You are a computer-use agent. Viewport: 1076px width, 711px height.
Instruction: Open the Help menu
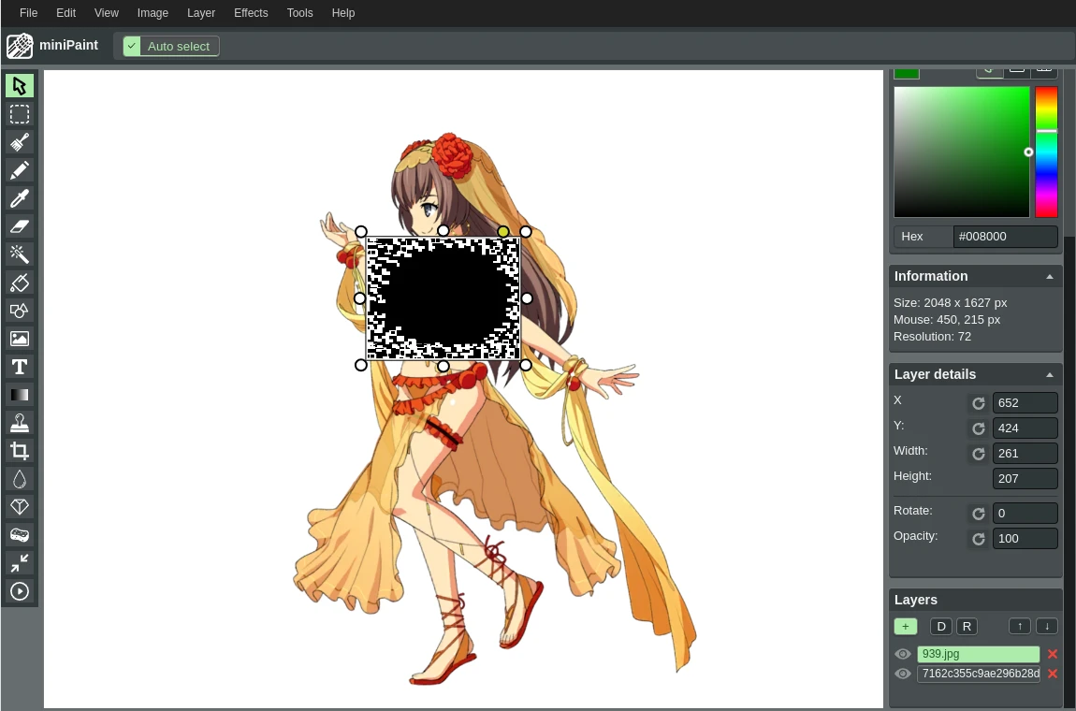(343, 13)
